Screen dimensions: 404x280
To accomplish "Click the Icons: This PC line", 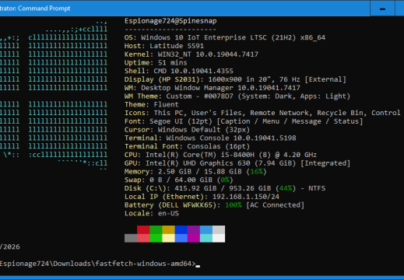I will pyautogui.click(x=262, y=113).
